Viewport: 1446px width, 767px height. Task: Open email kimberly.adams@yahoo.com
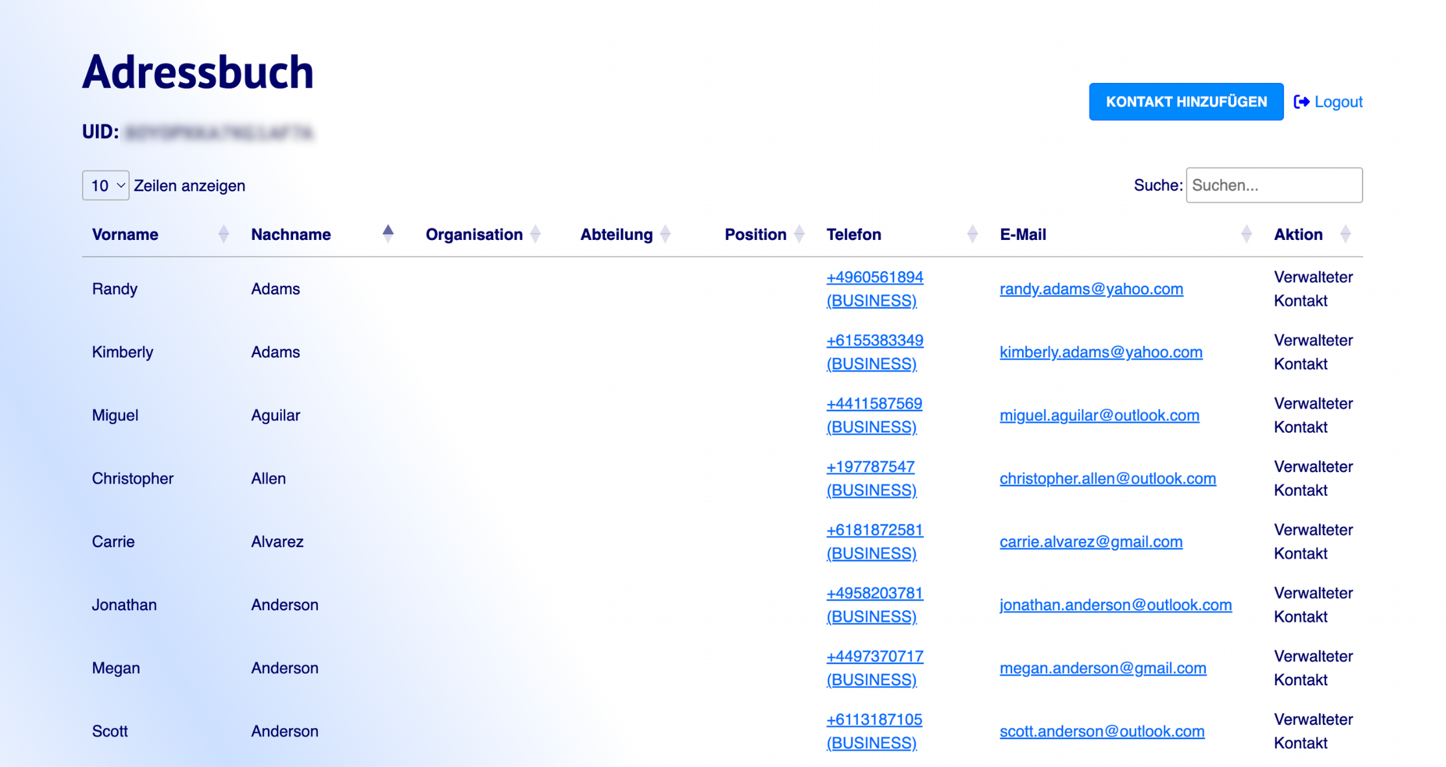pyautogui.click(x=1101, y=352)
